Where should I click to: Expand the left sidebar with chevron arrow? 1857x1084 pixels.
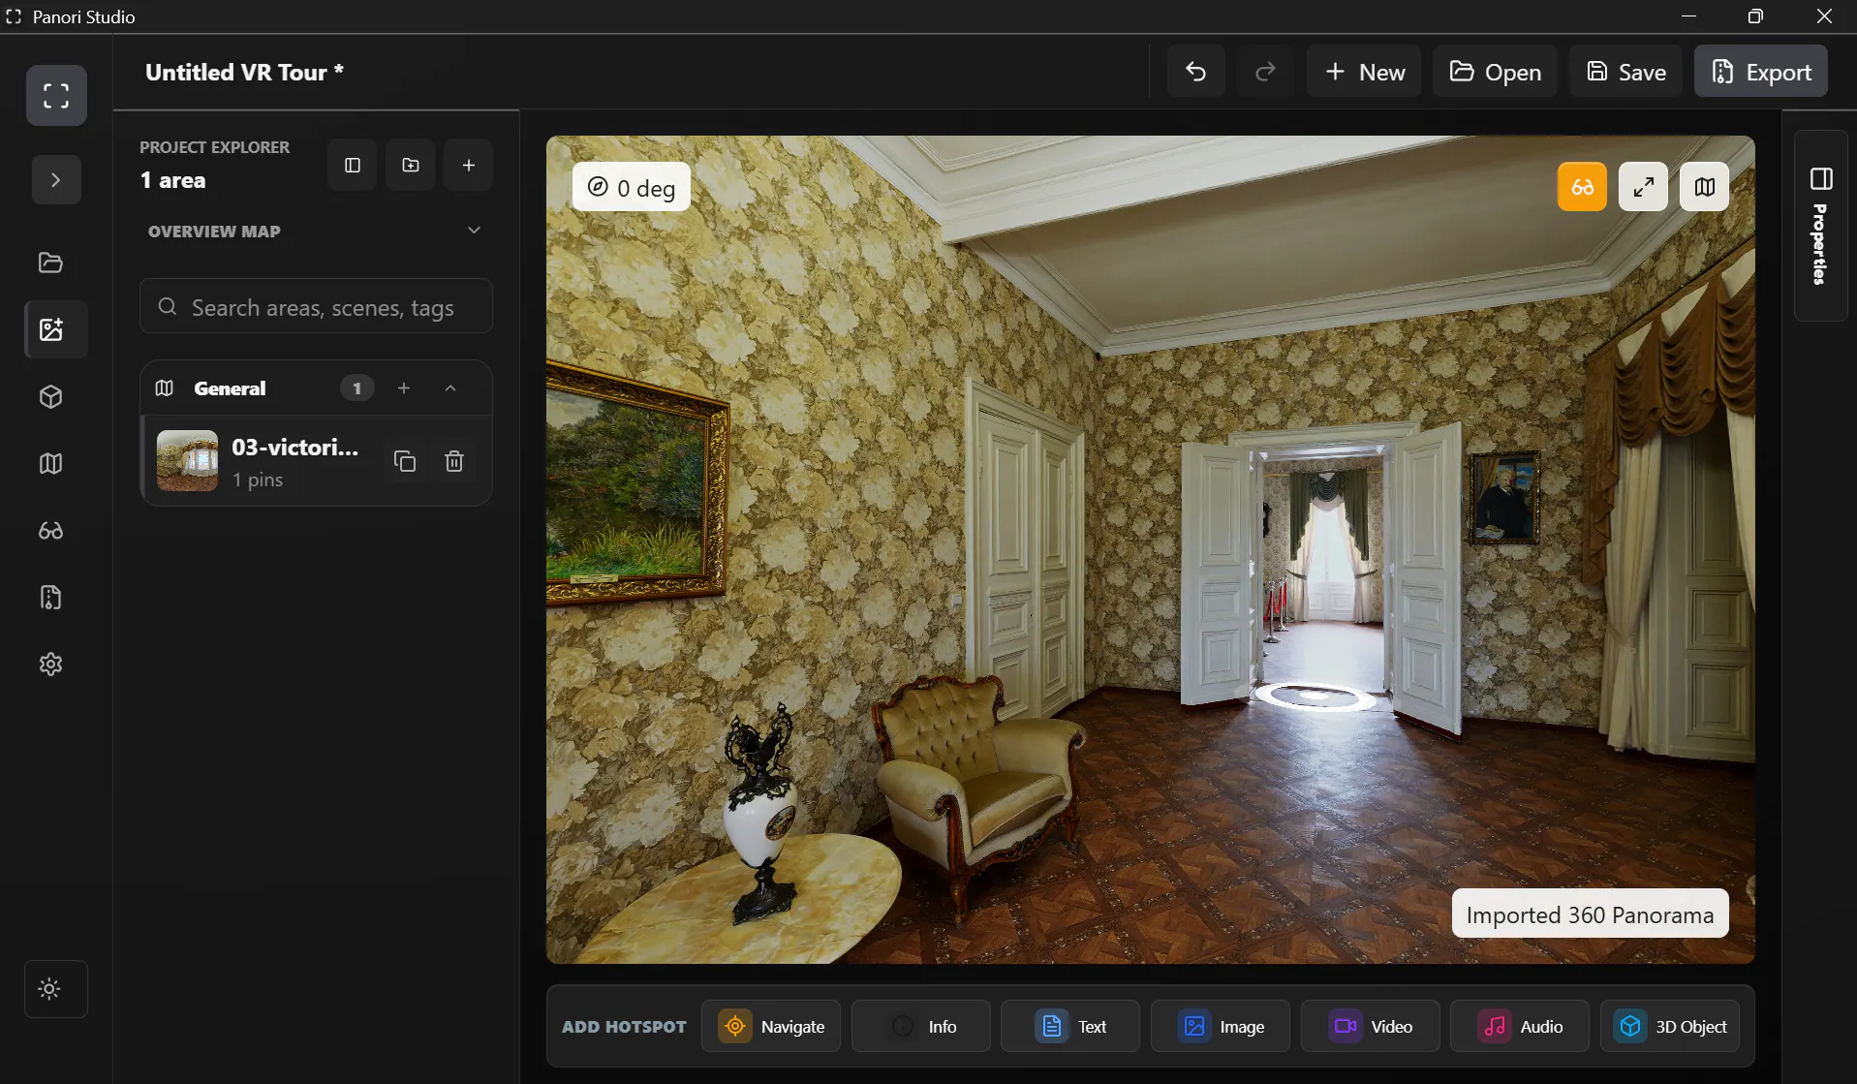point(56,180)
